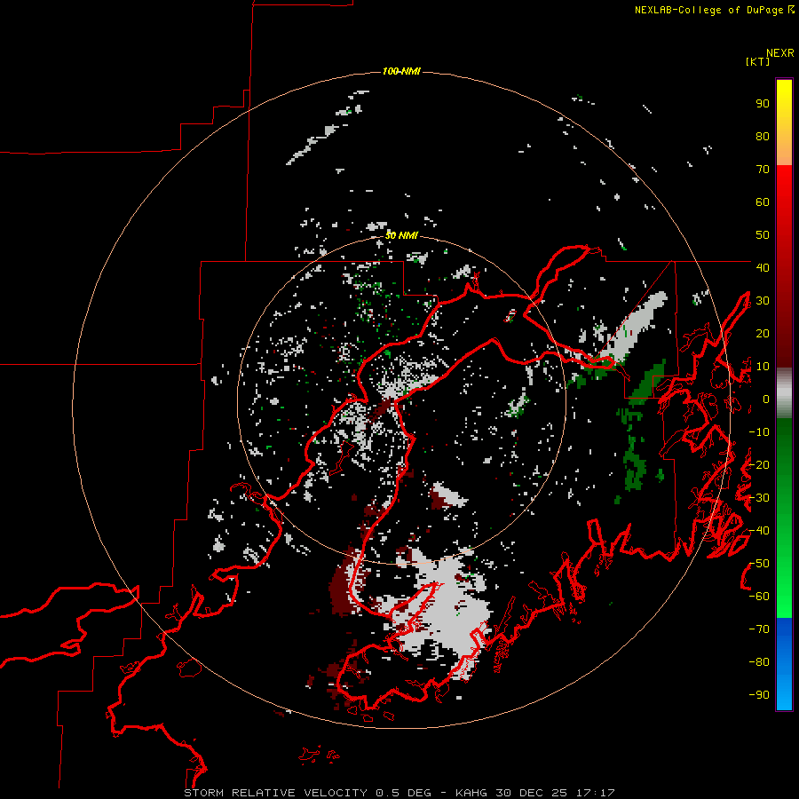The height and width of the screenshot is (799, 799).
Task: Click the 10 value on the velocity scale
Action: 763,367
